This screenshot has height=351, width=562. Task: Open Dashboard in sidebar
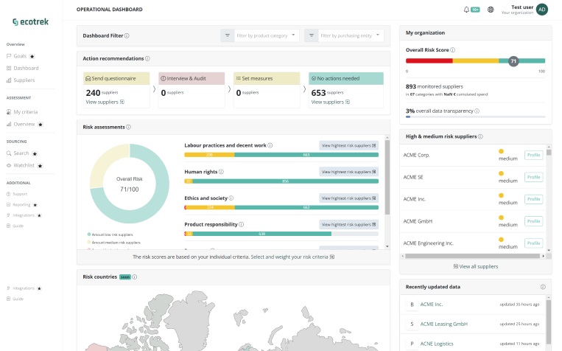pyautogui.click(x=22, y=68)
